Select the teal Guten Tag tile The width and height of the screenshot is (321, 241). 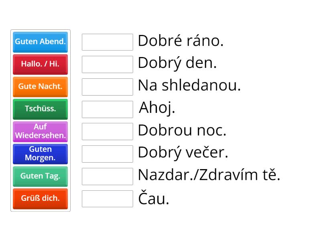click(40, 176)
